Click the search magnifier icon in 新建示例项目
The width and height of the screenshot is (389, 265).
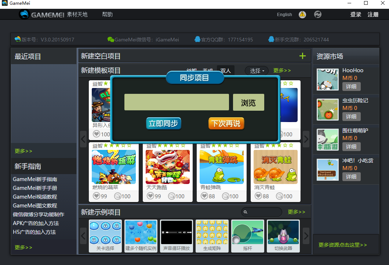(x=246, y=212)
